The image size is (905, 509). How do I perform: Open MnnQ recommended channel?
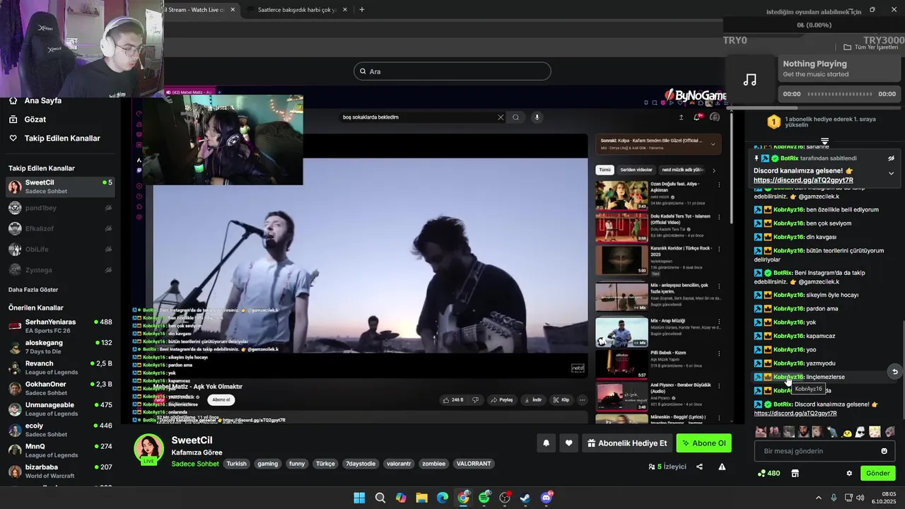click(x=60, y=450)
